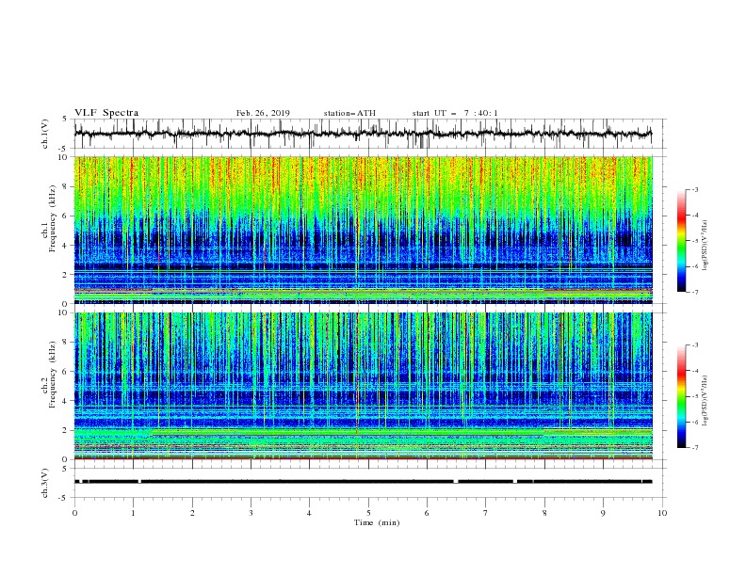This screenshot has width=746, height=576.
Task: Click the ch.3 black signal trace
Action: click(x=363, y=482)
